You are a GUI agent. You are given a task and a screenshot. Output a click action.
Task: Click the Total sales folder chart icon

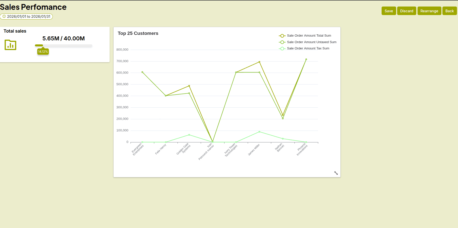[10, 45]
